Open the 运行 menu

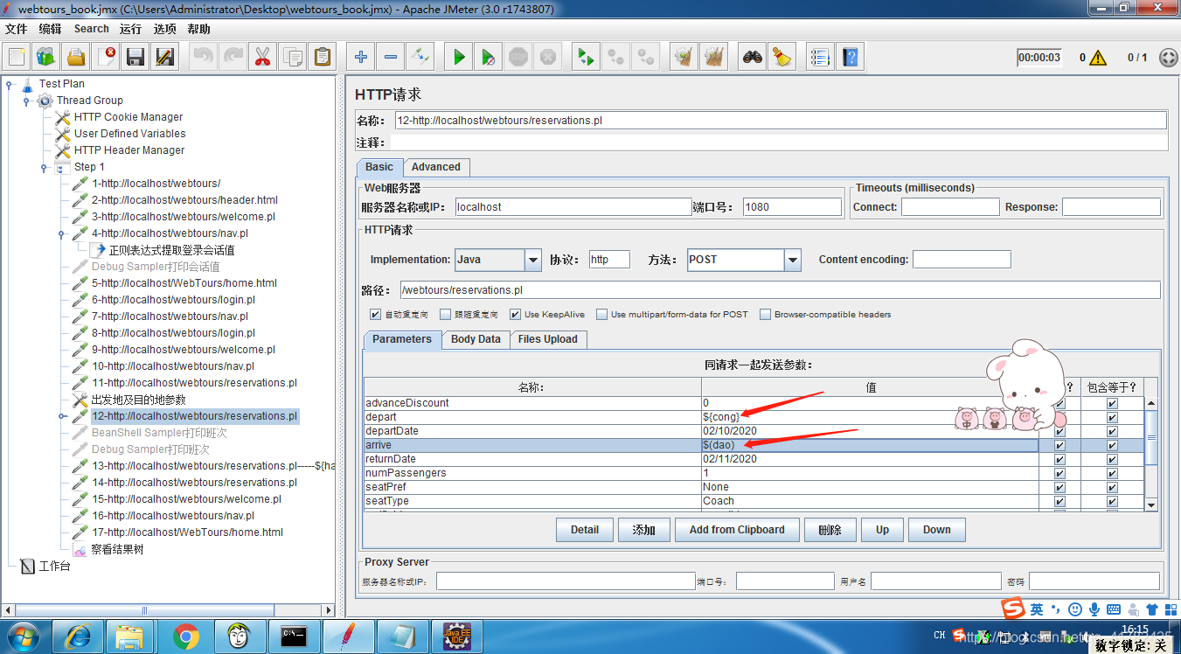coord(131,29)
